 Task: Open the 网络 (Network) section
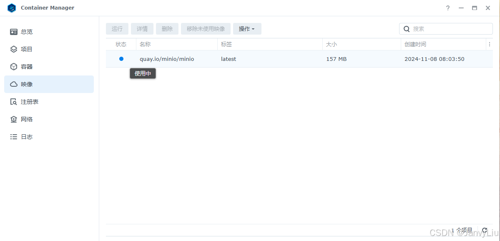coord(27,119)
